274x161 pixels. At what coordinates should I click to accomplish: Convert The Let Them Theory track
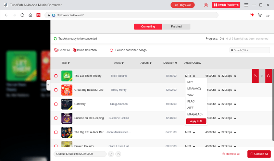tap(269, 76)
